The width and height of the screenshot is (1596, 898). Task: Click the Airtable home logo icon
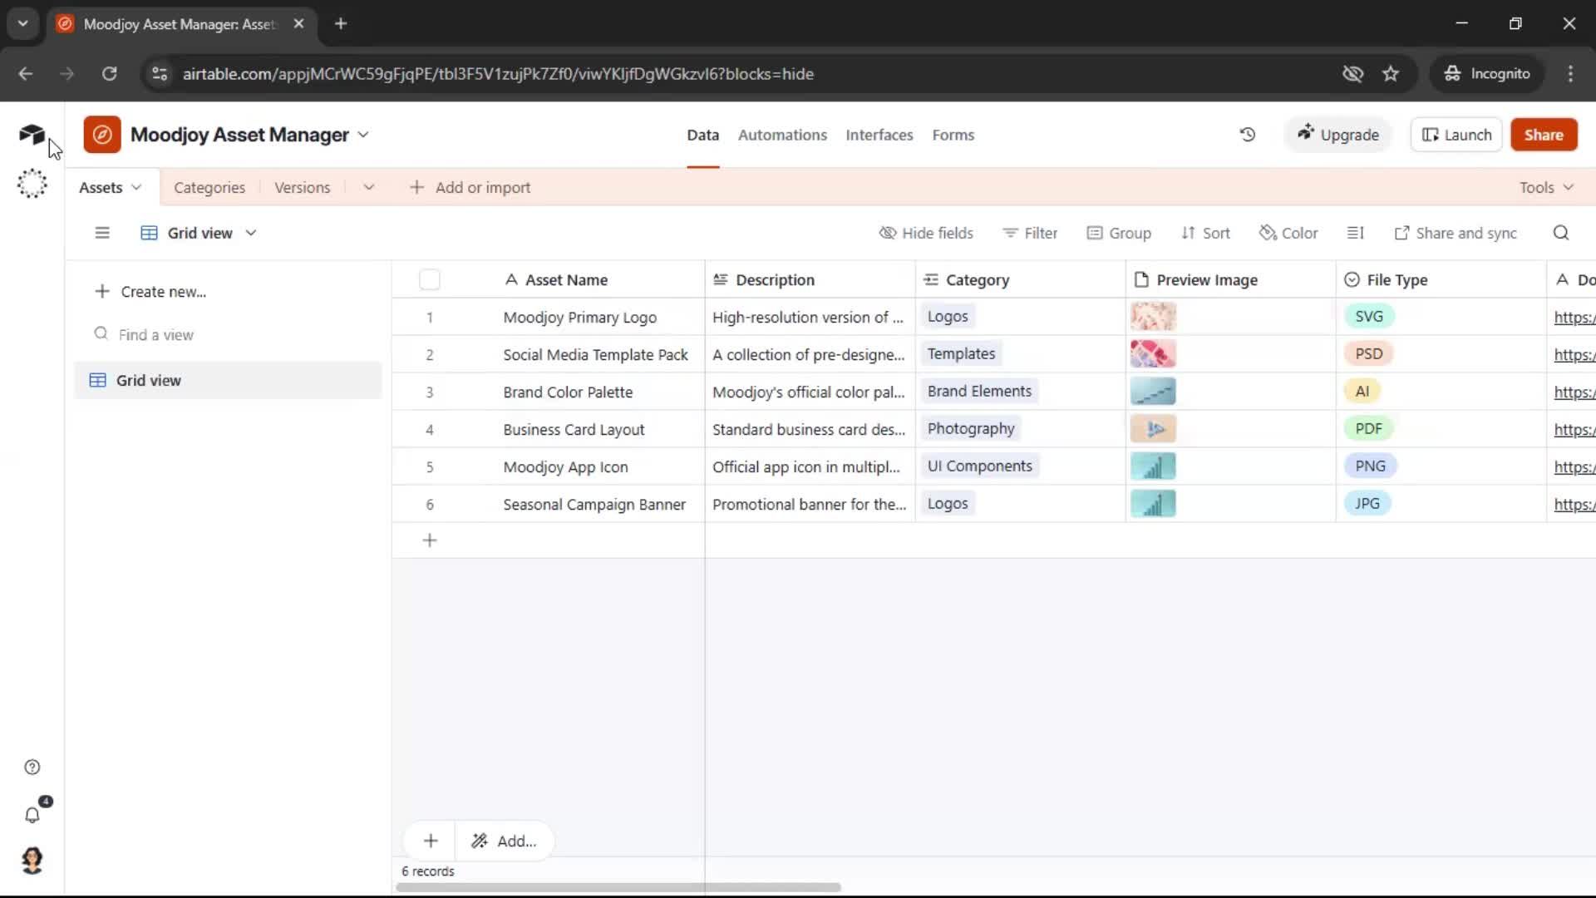(x=32, y=135)
